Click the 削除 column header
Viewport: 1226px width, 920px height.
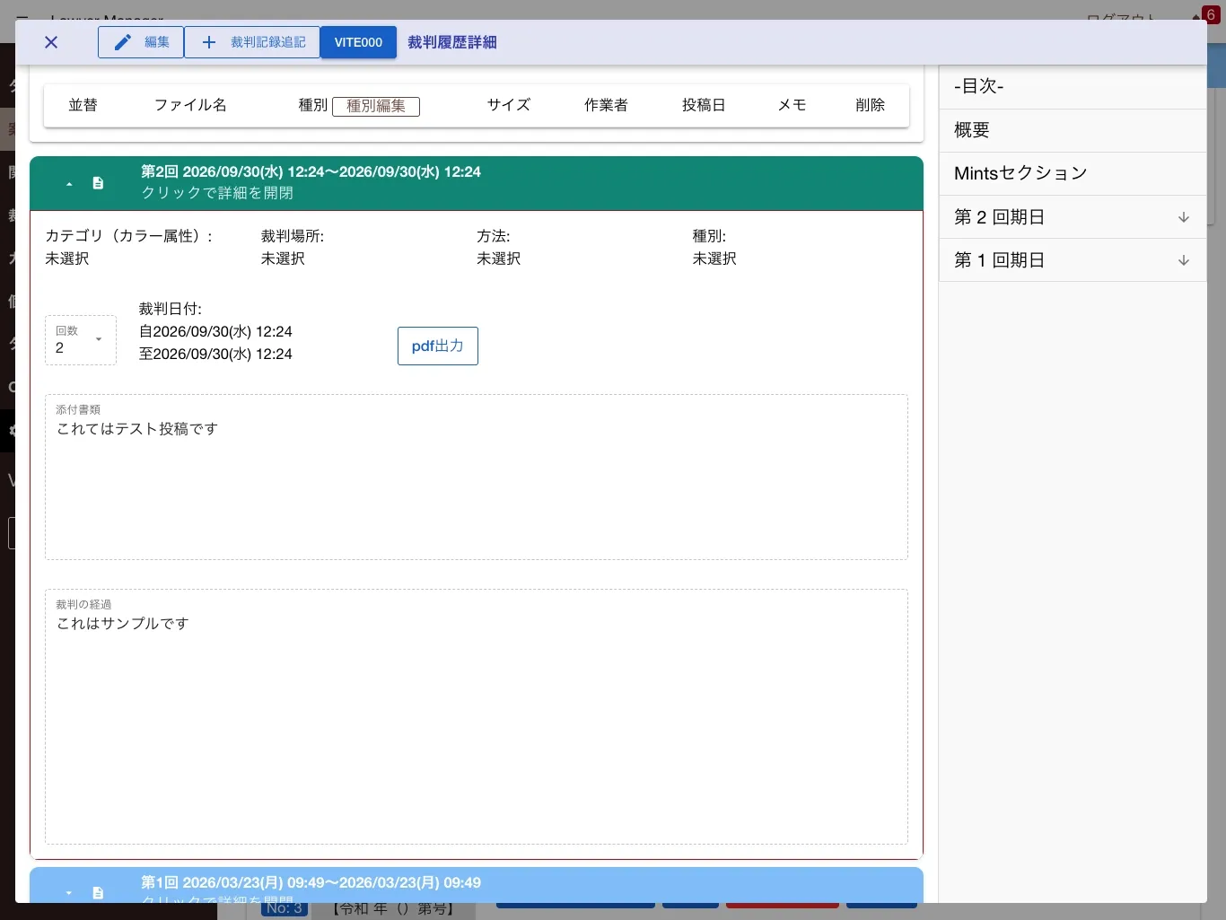click(871, 105)
